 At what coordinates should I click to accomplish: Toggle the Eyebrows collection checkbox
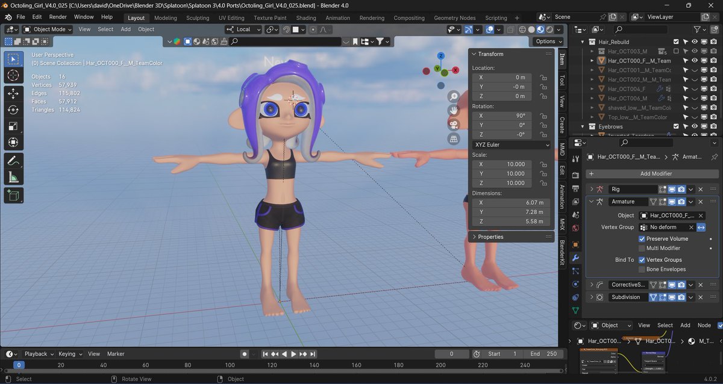point(676,127)
